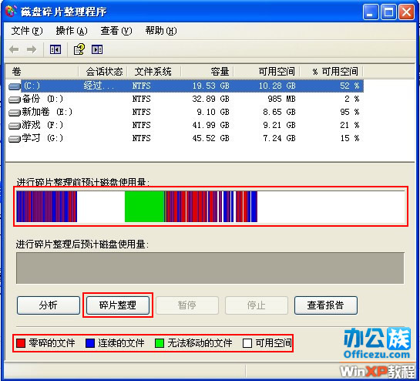This screenshot has width=420, height=381.
Task: Toggle the console tree pane icon
Action: point(55,49)
